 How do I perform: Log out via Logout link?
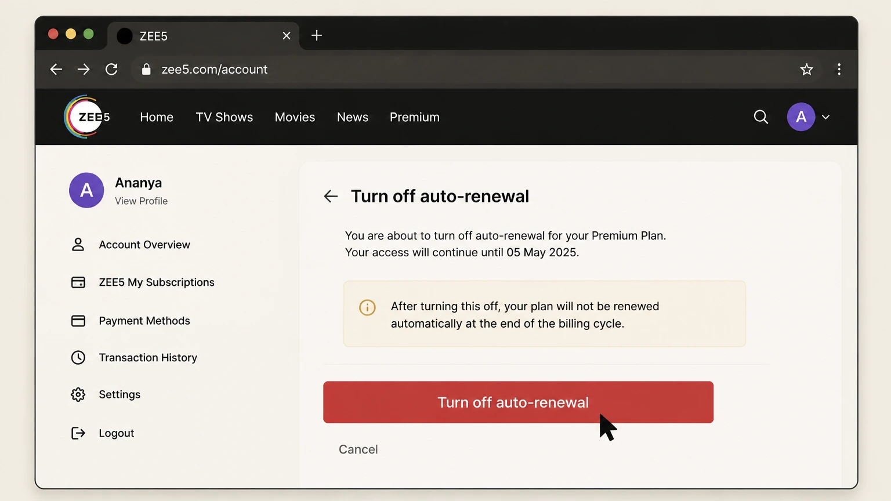117,433
